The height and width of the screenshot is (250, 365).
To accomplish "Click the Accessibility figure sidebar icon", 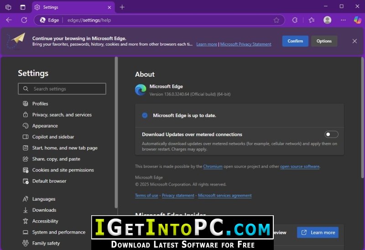I will (26, 221).
